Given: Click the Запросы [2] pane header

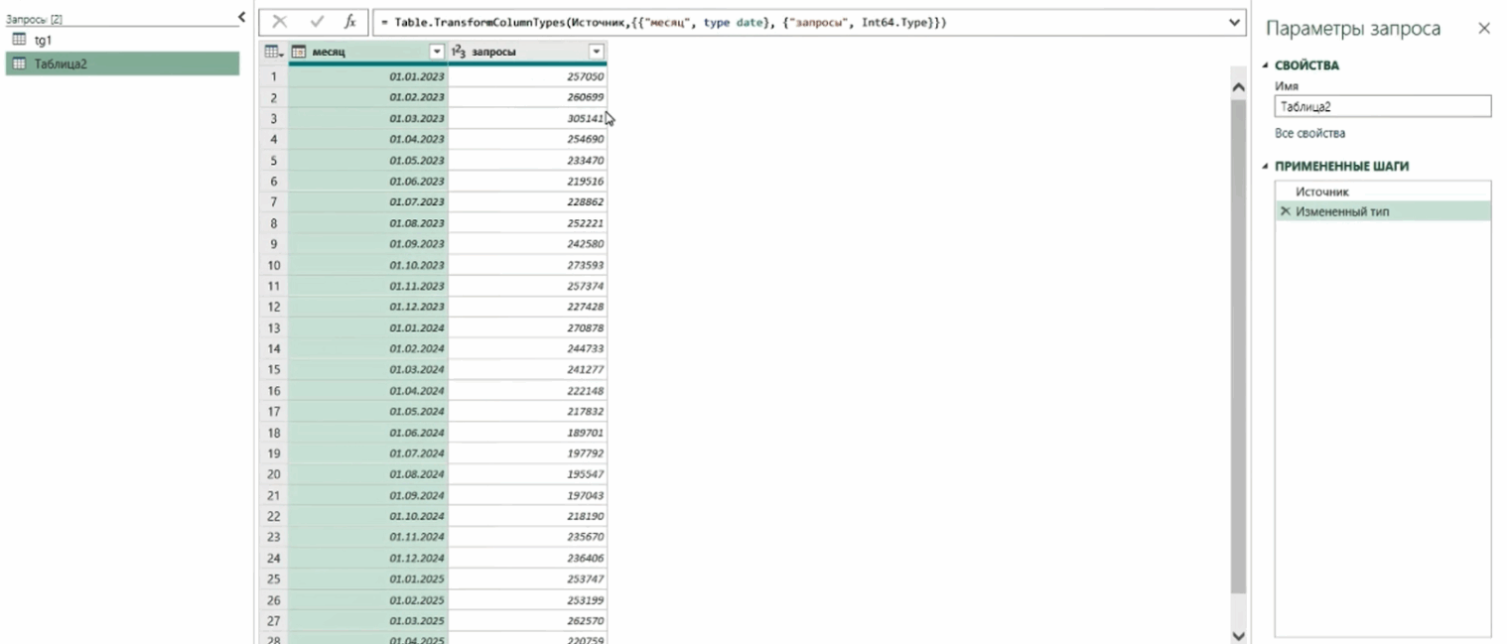Looking at the screenshot, I should pyautogui.click(x=35, y=20).
